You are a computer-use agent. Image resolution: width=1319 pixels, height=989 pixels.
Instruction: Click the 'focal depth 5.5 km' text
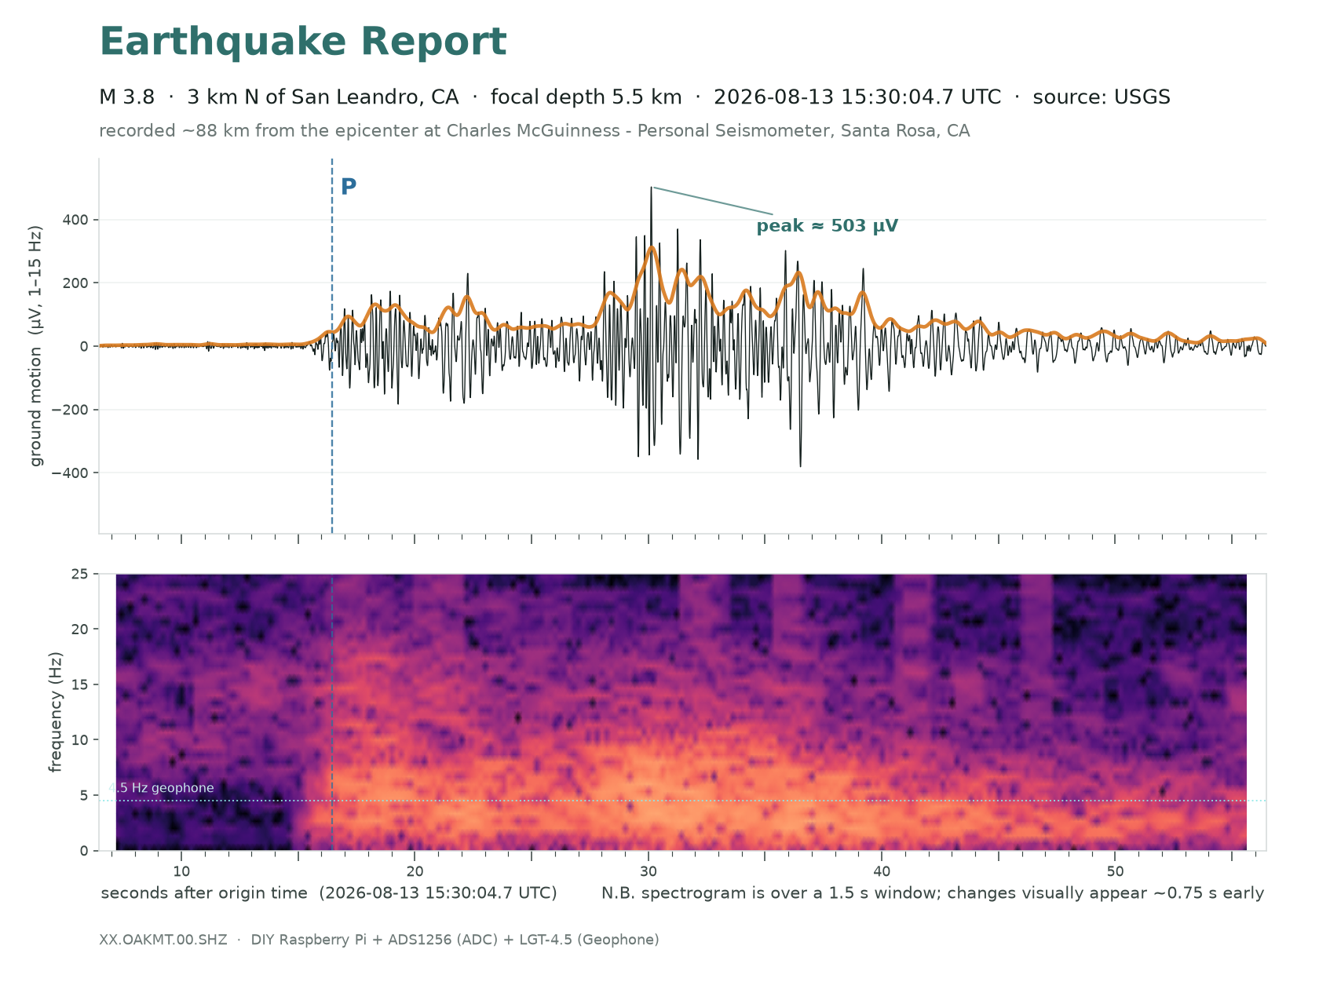click(x=586, y=97)
